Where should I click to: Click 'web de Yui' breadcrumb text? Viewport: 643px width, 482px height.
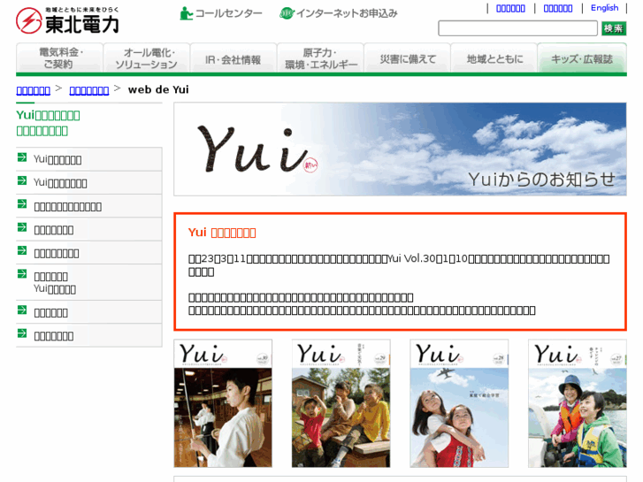click(158, 89)
